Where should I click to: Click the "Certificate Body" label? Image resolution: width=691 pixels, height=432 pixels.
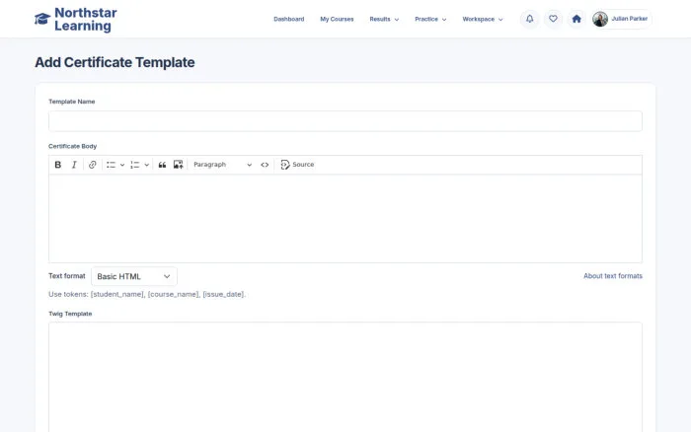click(72, 146)
